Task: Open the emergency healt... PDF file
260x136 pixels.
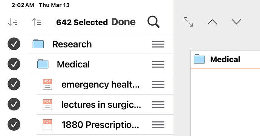Action: pyautogui.click(x=101, y=85)
